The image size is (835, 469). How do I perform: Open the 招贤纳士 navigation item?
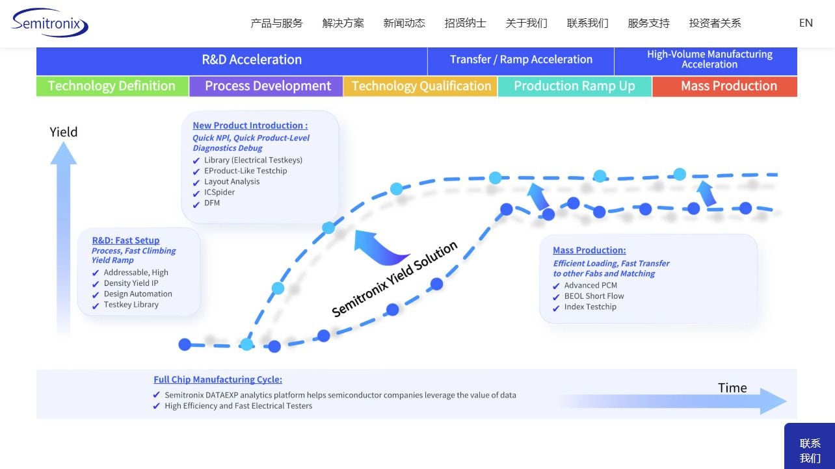[465, 23]
